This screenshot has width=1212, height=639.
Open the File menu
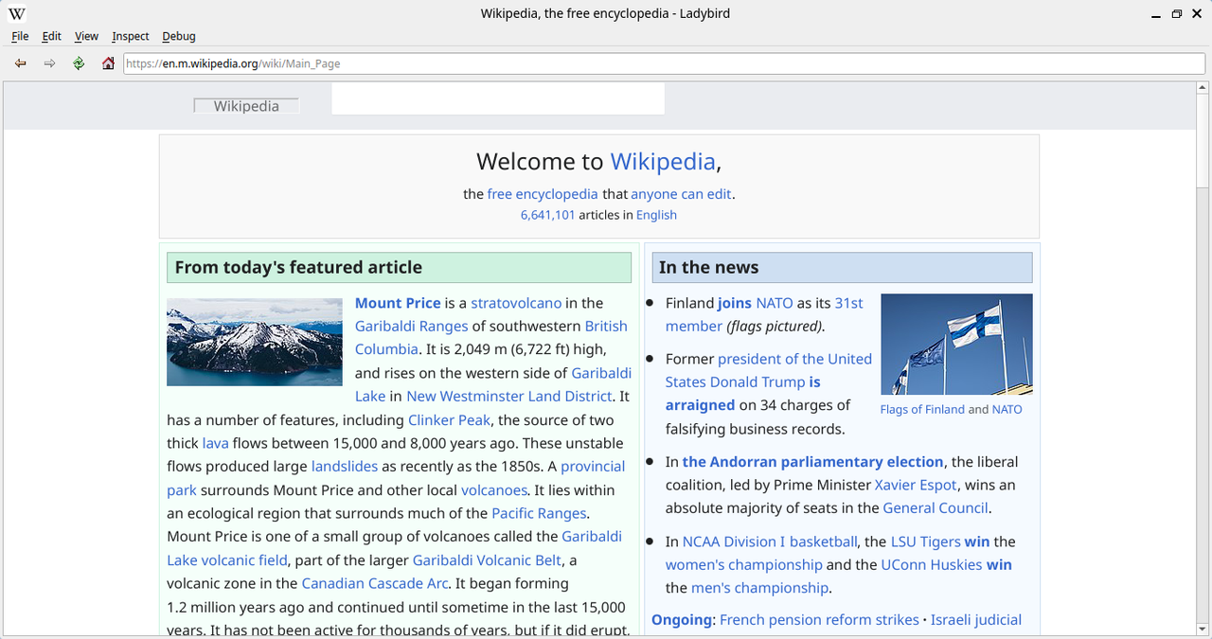(x=20, y=36)
